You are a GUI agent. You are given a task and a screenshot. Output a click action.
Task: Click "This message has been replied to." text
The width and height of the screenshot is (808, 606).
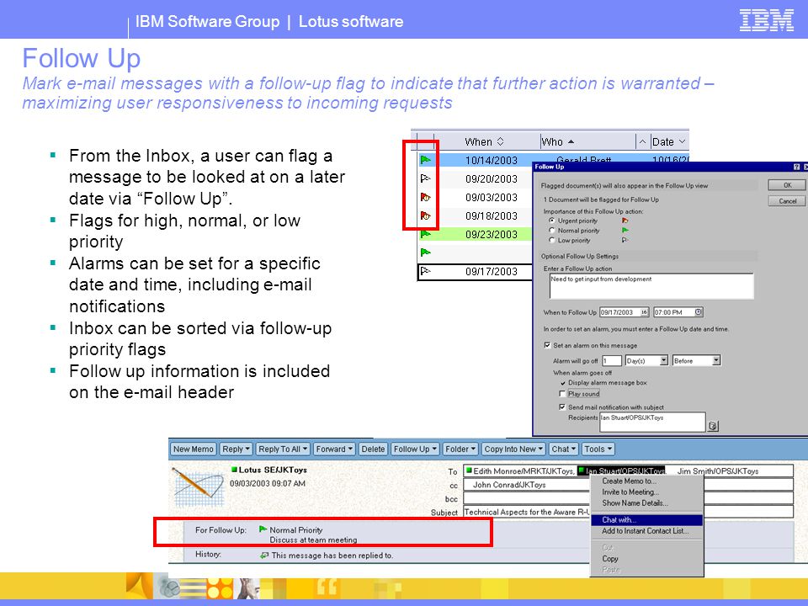[x=332, y=555]
